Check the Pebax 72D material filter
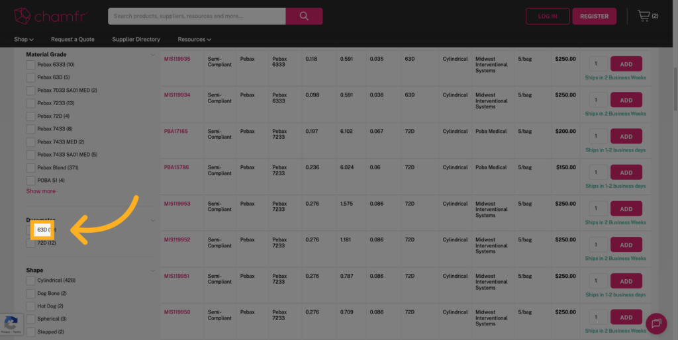678x340 pixels. click(30, 116)
